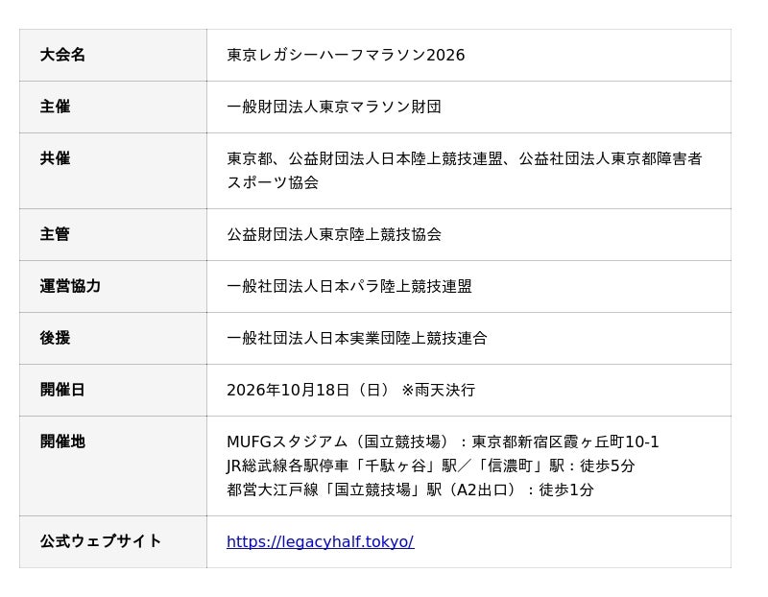This screenshot has height=597, width=768.
Task: Click the スポーツ協会 text line
Action: (273, 182)
